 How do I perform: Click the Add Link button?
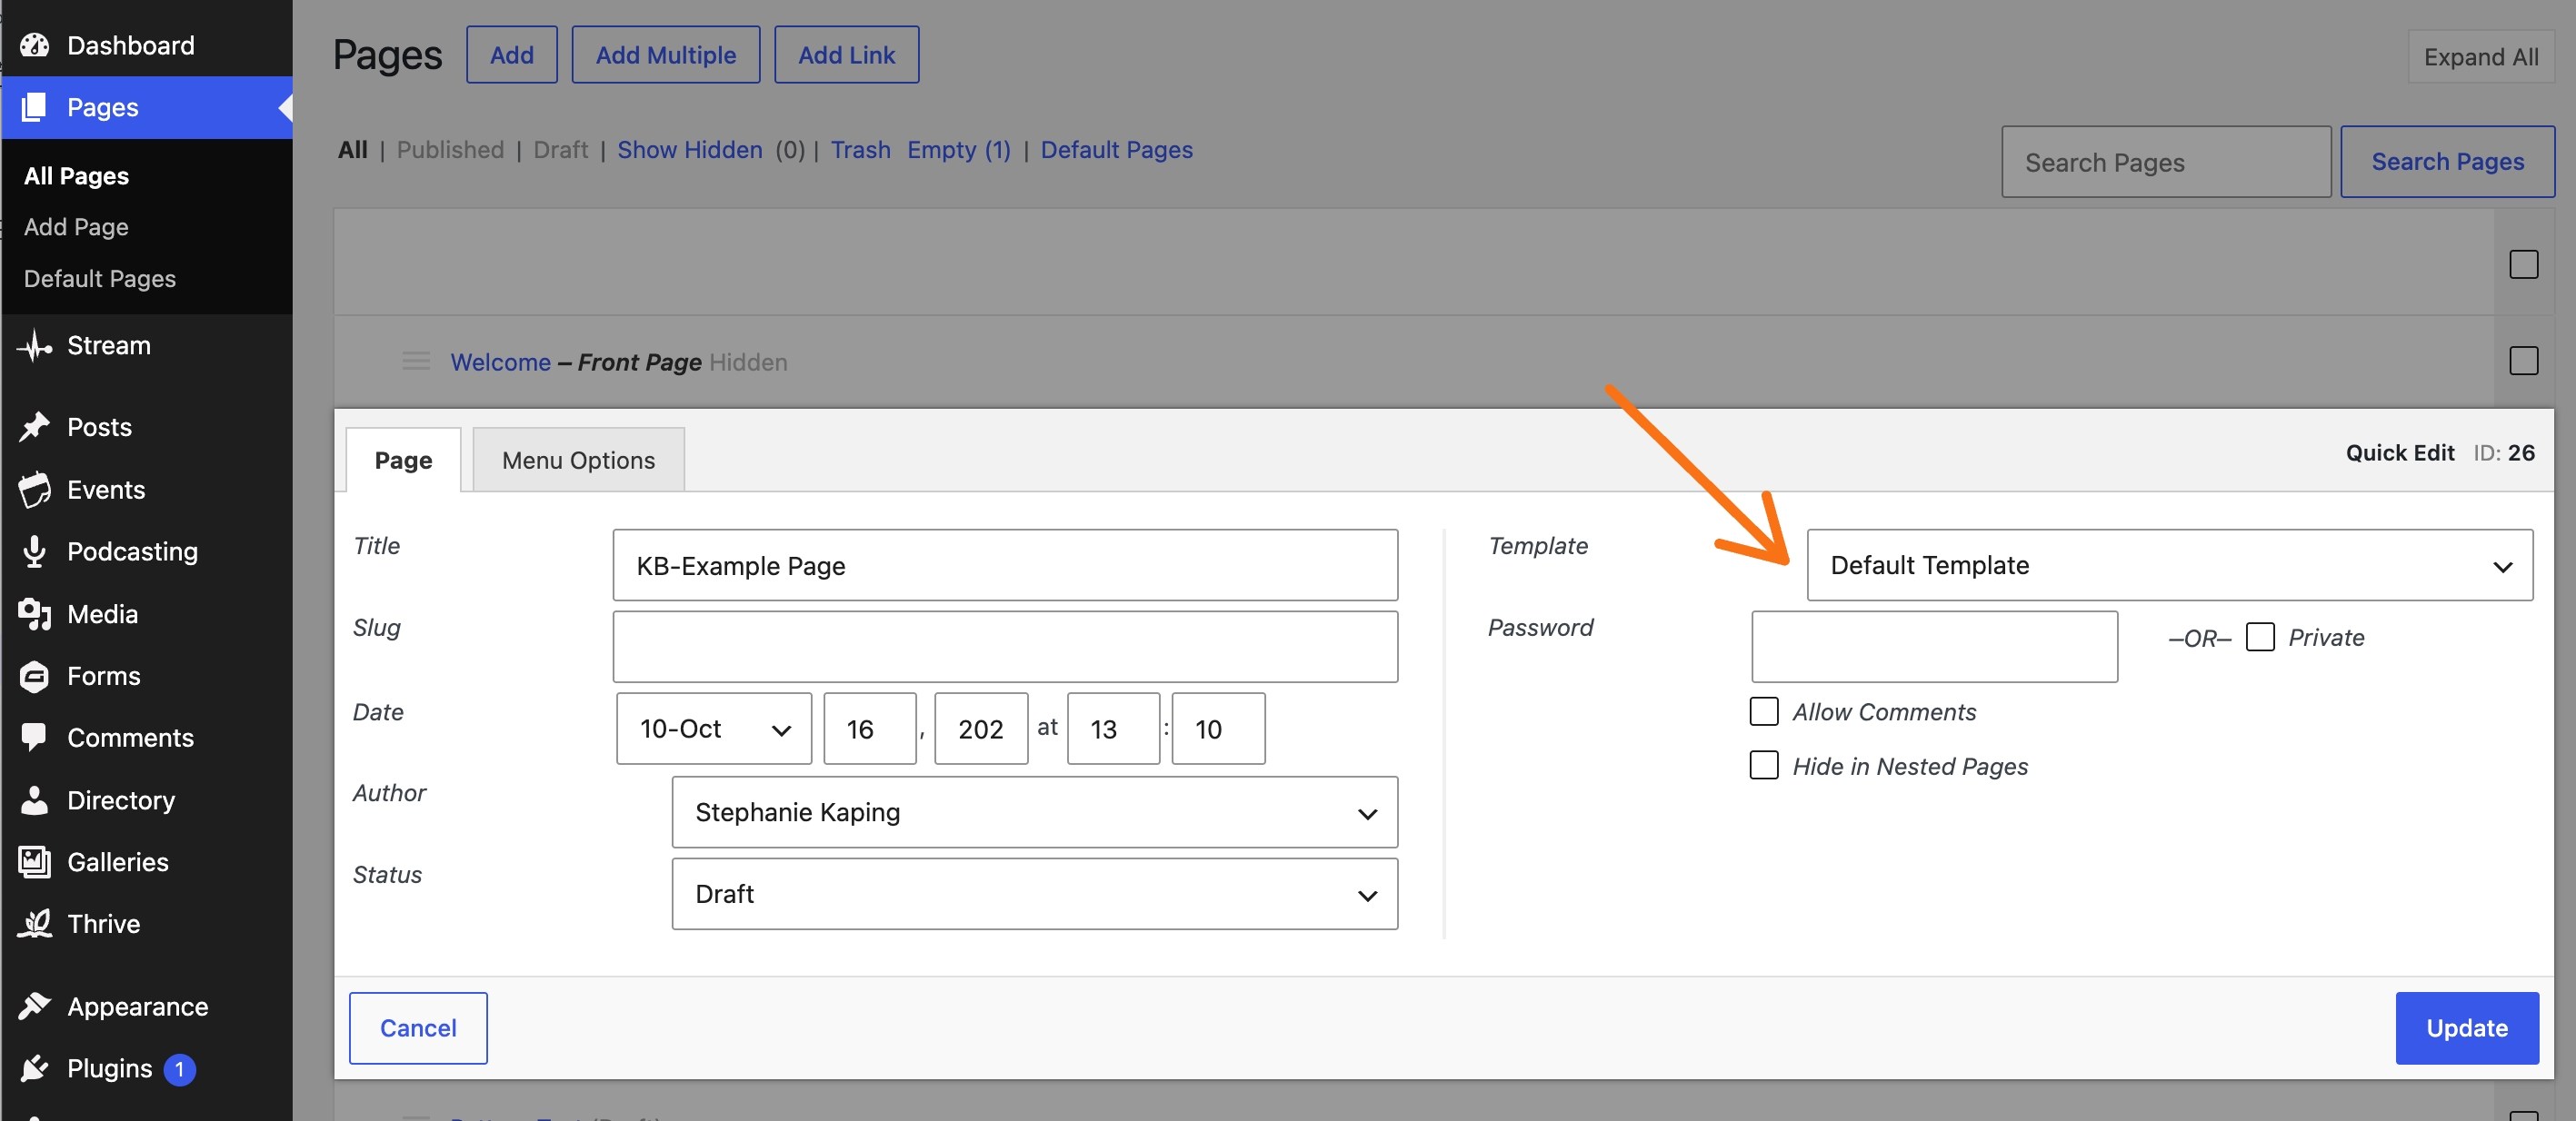[847, 55]
